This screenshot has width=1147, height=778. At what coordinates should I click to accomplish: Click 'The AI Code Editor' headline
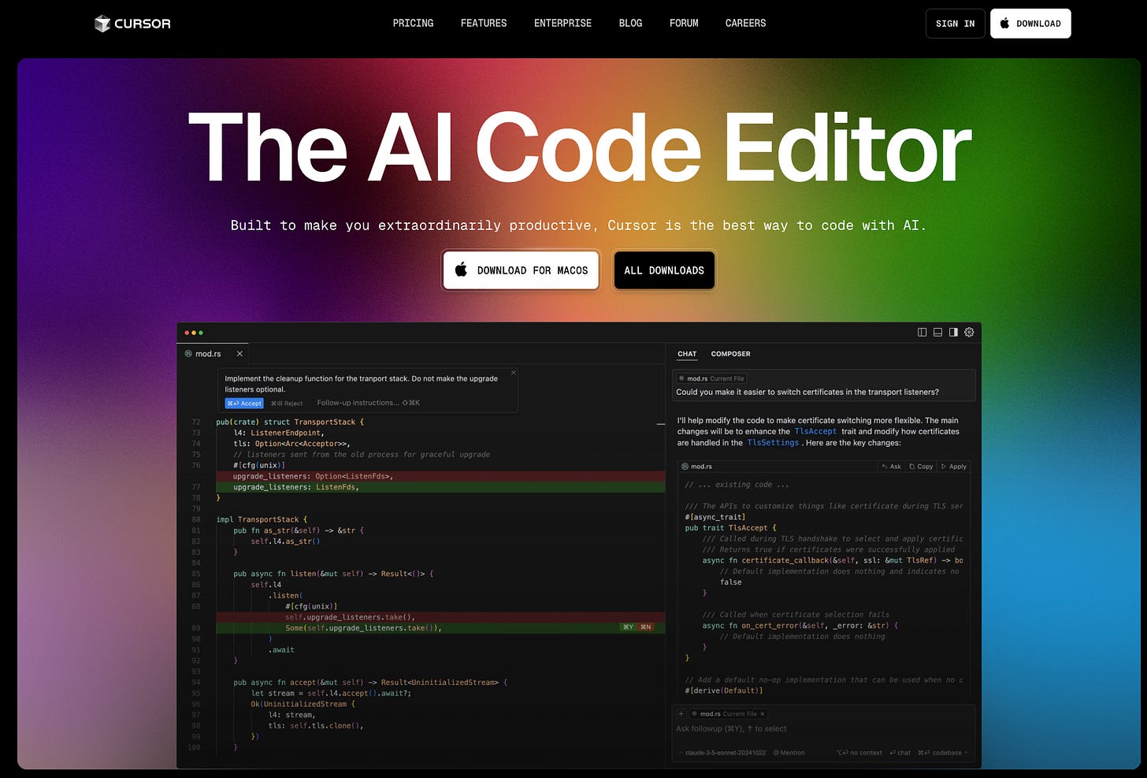tap(580, 147)
